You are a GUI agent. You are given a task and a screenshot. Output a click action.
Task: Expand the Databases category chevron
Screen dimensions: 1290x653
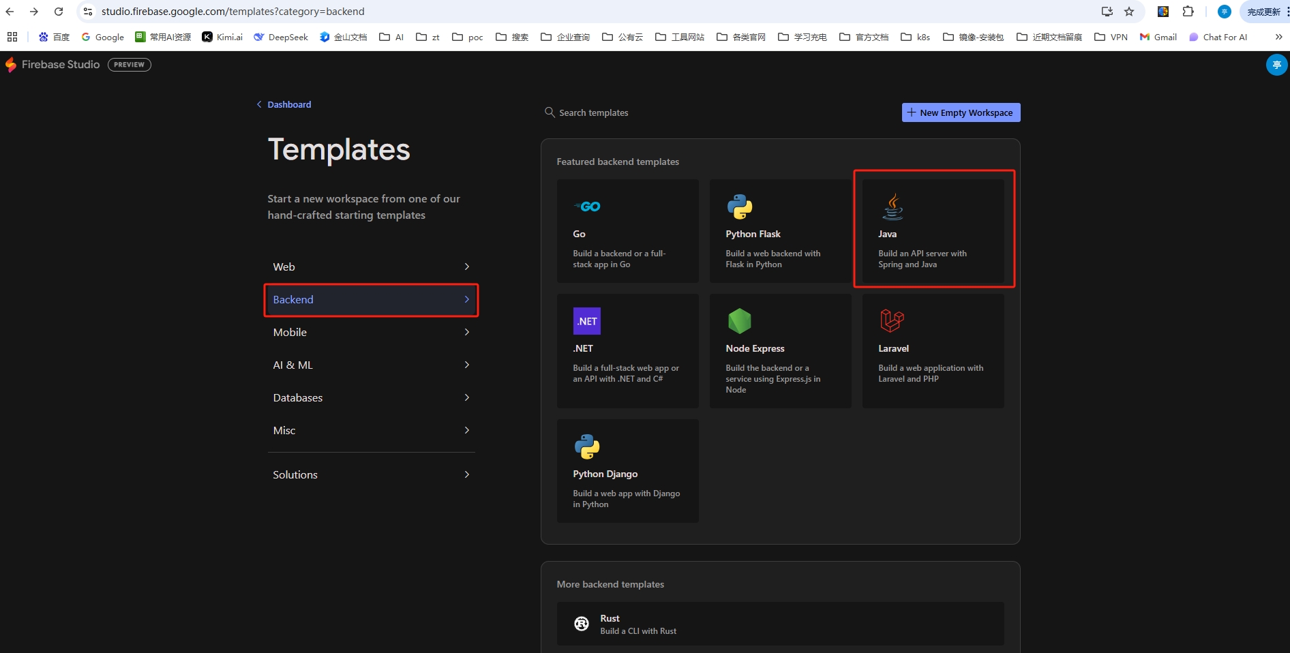467,397
